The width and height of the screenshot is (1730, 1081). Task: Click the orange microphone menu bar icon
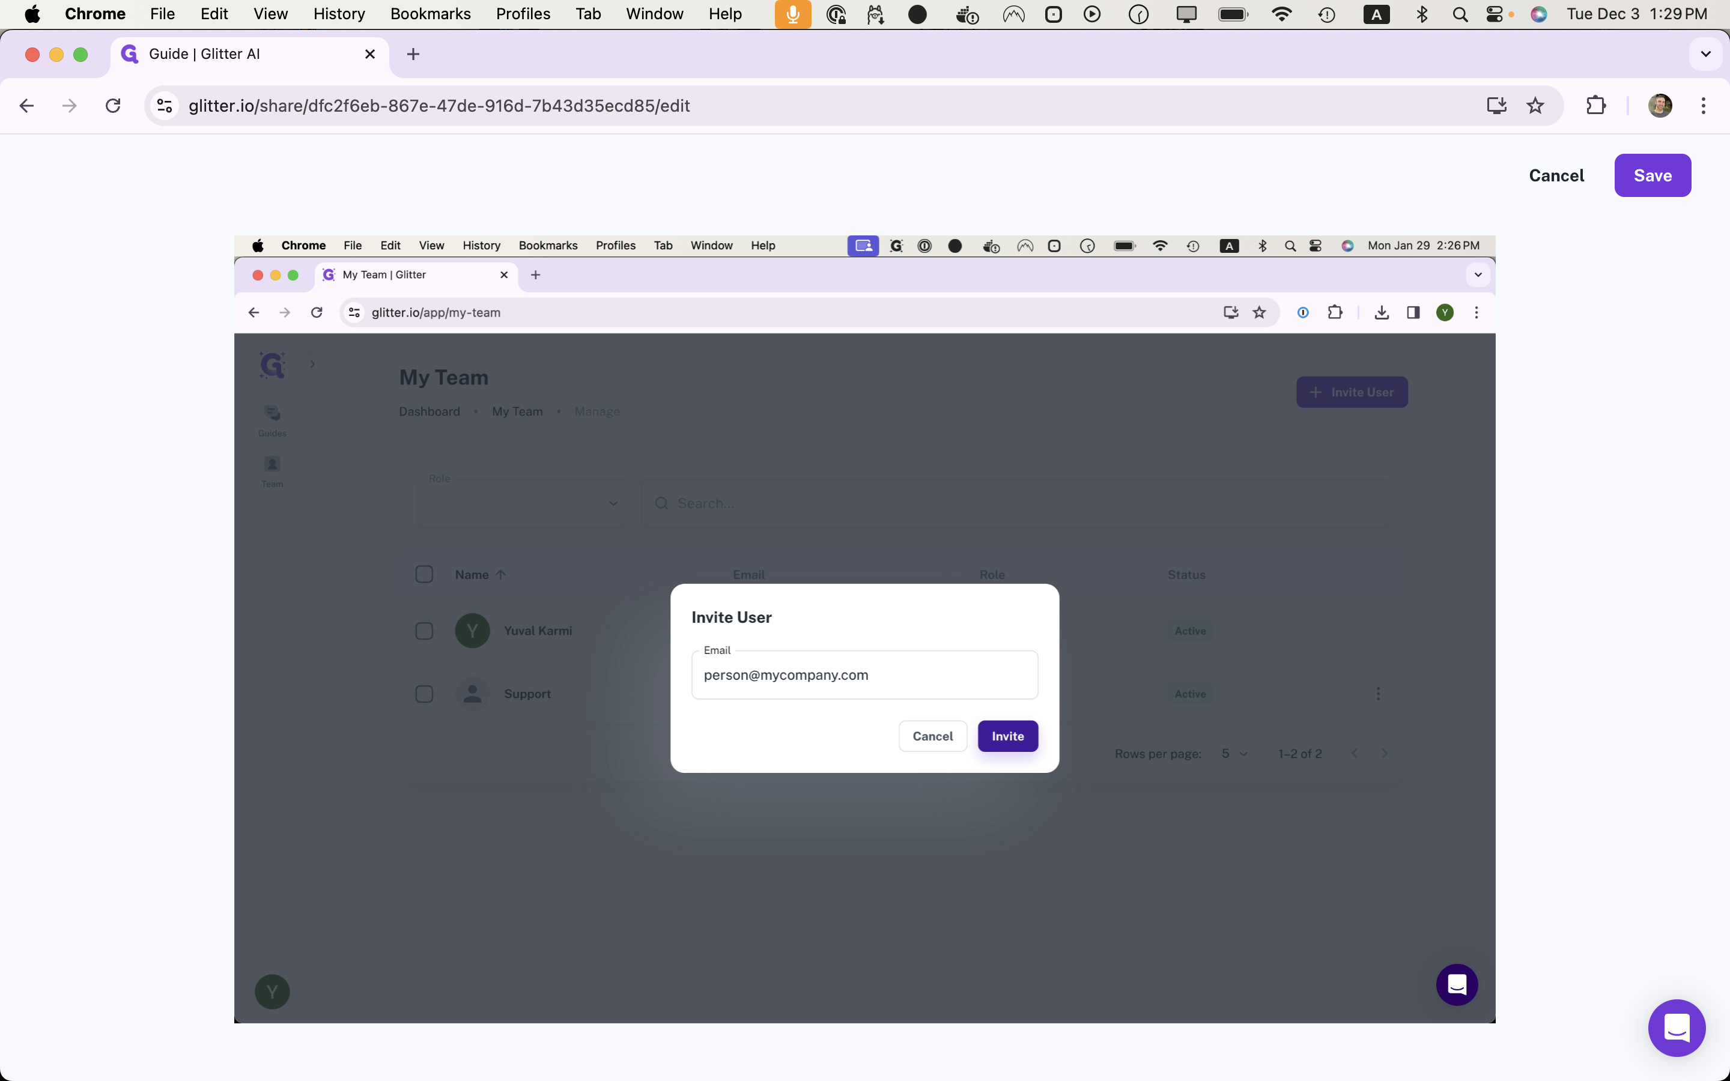793,14
